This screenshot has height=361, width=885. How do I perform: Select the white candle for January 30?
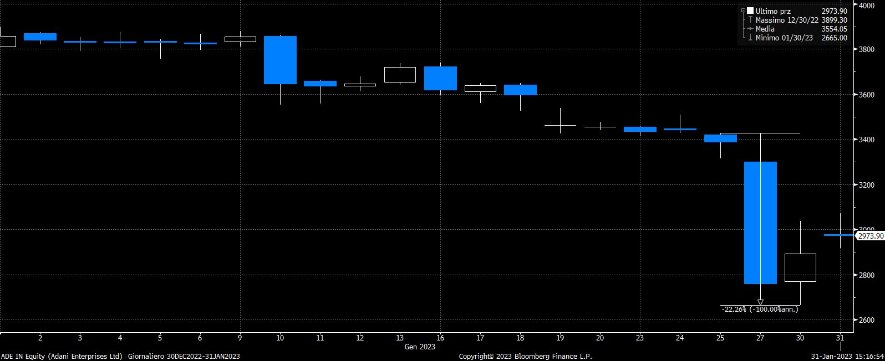(800, 267)
